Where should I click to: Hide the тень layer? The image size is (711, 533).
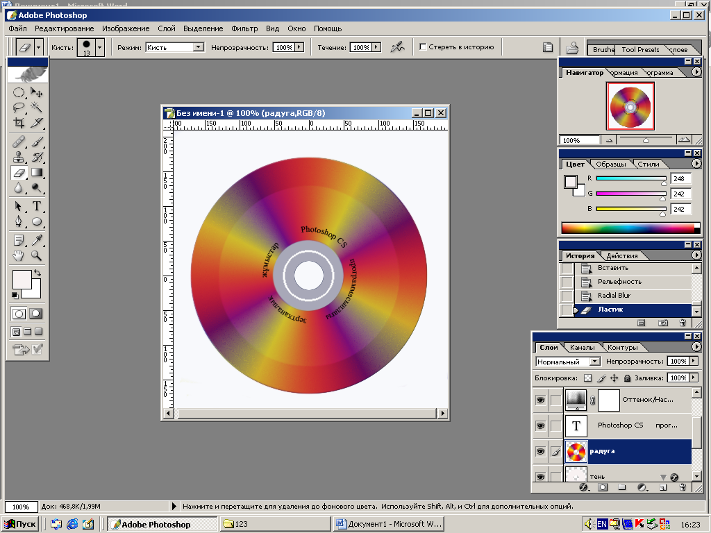click(540, 476)
